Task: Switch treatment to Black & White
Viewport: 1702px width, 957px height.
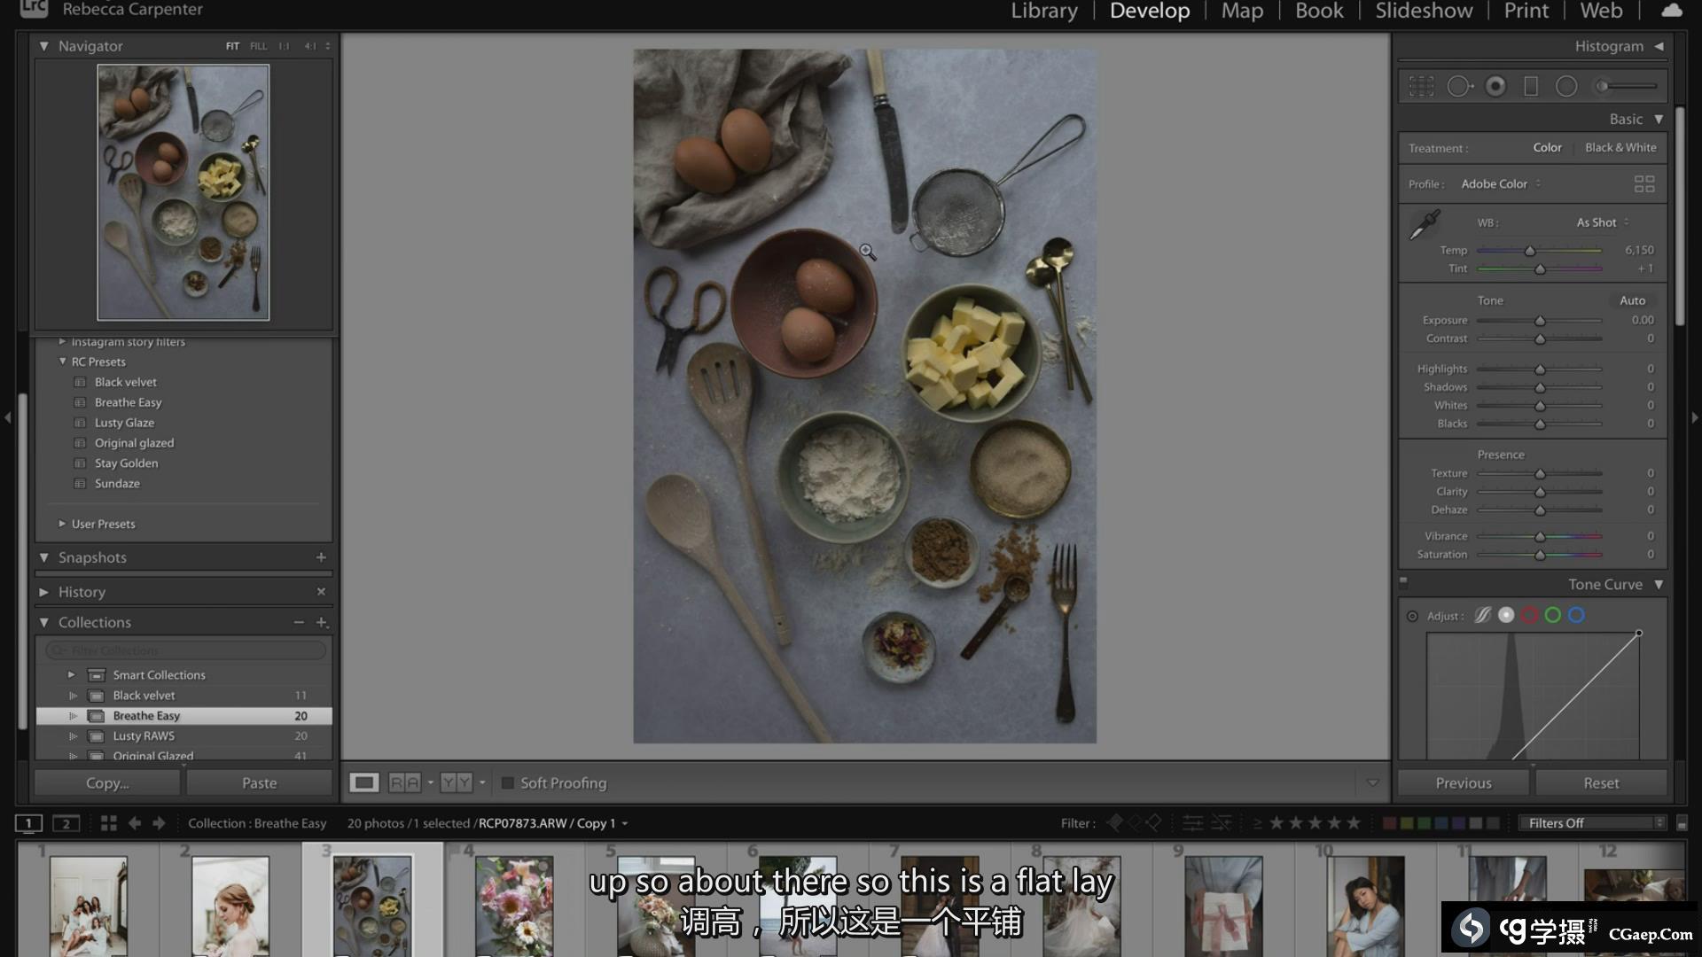Action: [x=1620, y=148]
